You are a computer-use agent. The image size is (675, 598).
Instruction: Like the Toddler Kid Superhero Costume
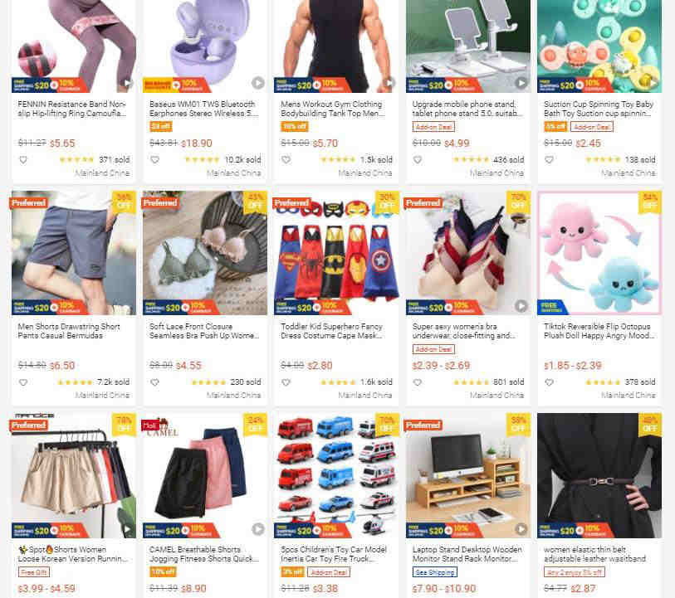tap(286, 382)
